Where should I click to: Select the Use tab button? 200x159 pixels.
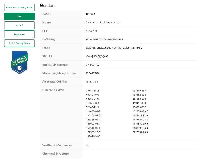point(19,16)
